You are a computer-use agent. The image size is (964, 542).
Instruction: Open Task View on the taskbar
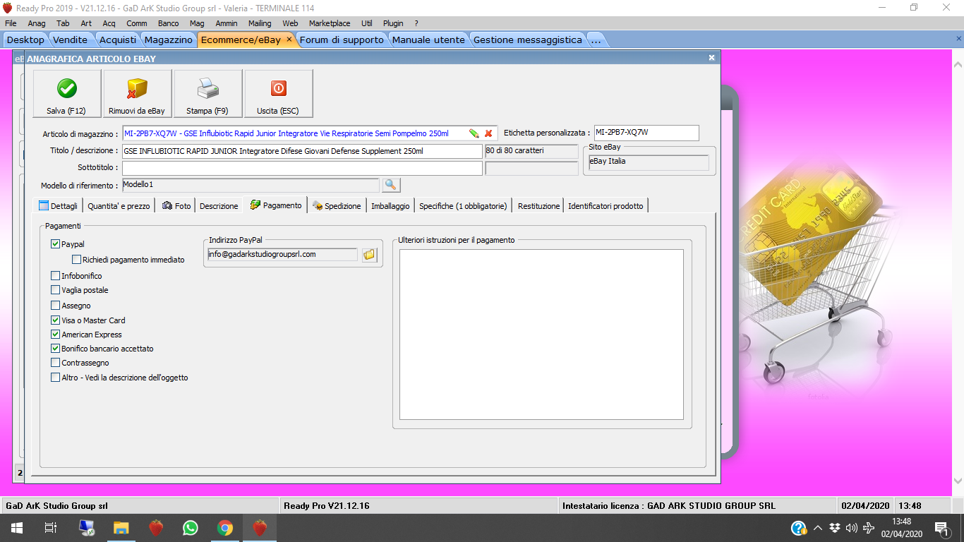point(51,528)
